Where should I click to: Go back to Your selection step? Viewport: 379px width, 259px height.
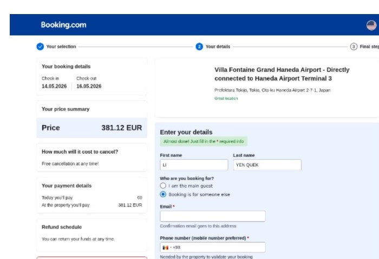61,47
